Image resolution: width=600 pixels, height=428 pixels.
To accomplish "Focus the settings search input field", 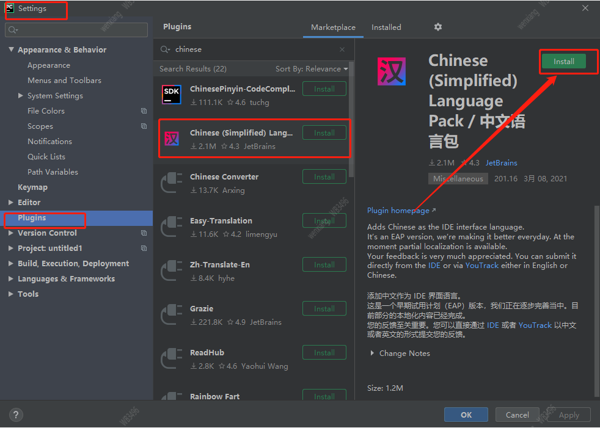I will pos(76,30).
